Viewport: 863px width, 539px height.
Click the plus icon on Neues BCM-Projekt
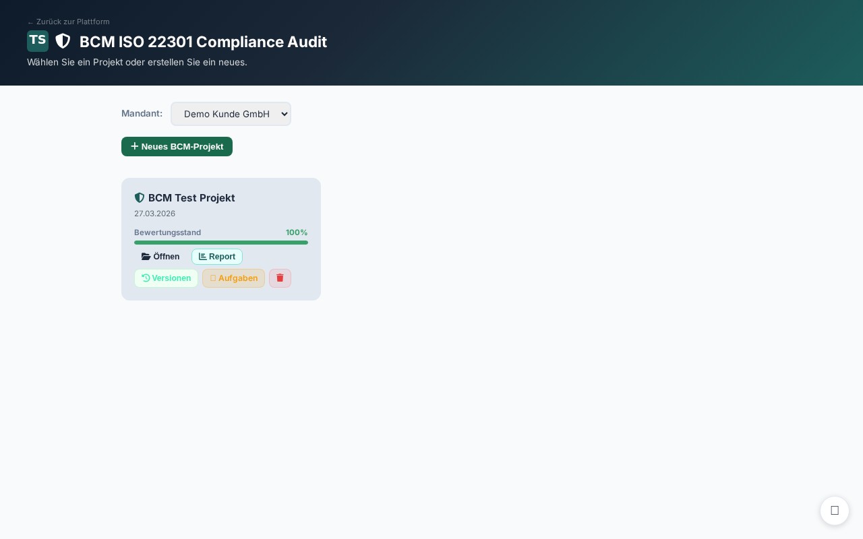(135, 146)
